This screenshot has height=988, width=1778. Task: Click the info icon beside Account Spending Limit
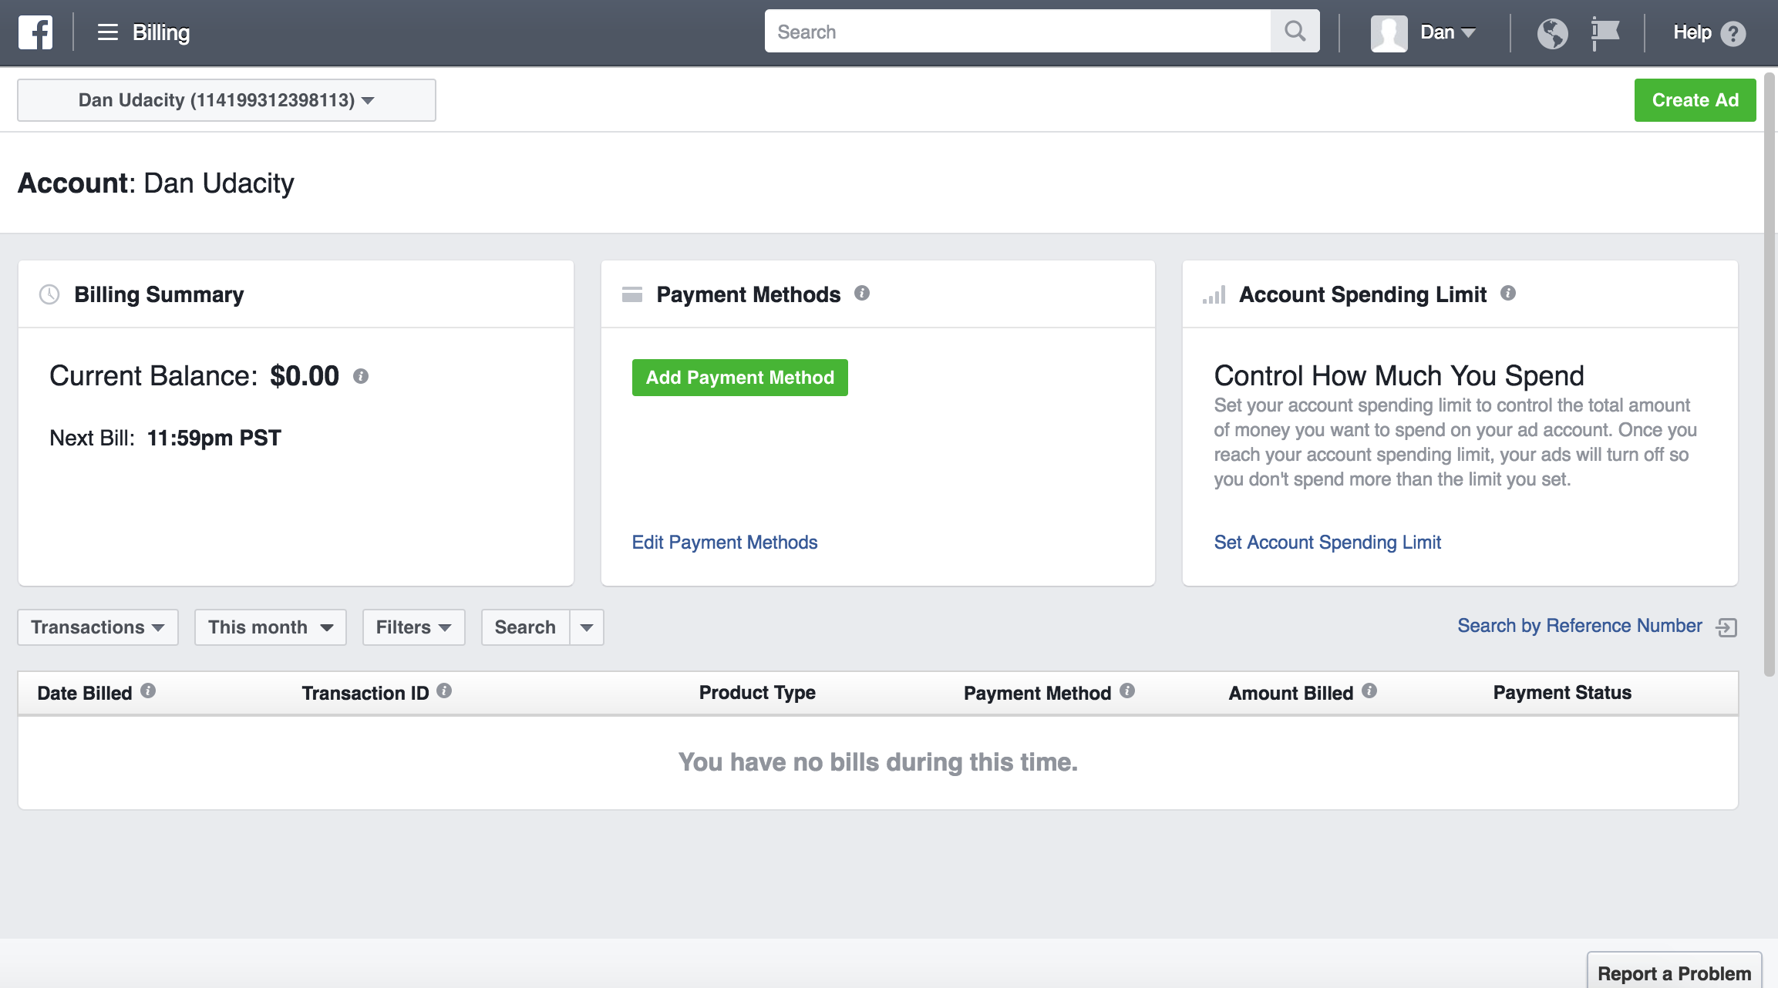[x=1509, y=293]
